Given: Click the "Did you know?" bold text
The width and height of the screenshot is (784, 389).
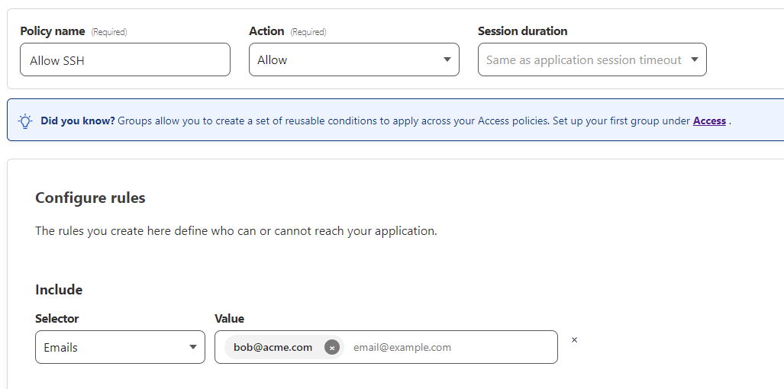Looking at the screenshot, I should click(x=78, y=121).
